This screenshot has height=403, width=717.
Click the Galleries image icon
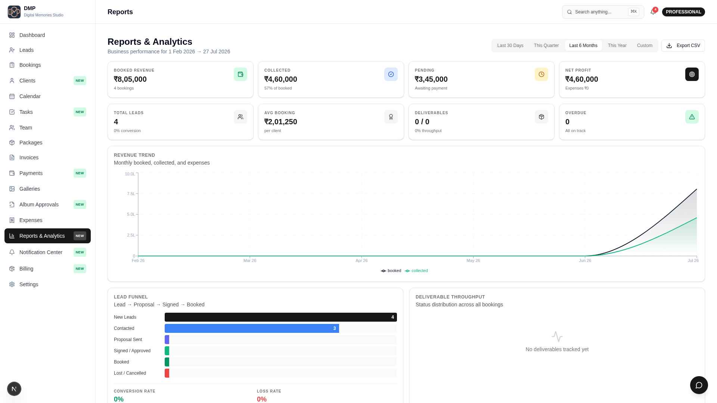[x=12, y=189]
